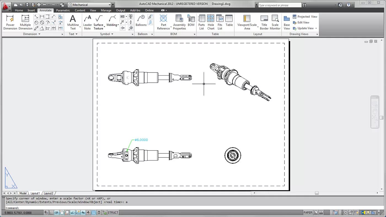Click Update View button

pyautogui.click(x=303, y=28)
